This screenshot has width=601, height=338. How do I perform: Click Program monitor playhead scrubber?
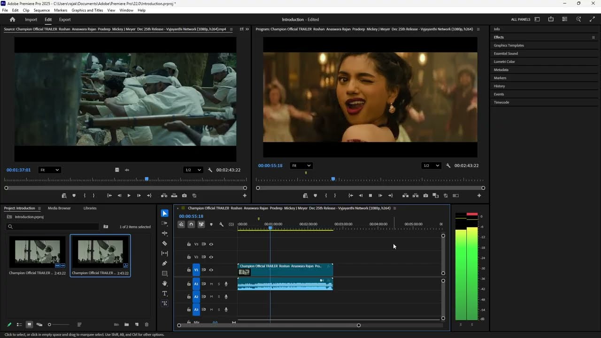(333, 179)
